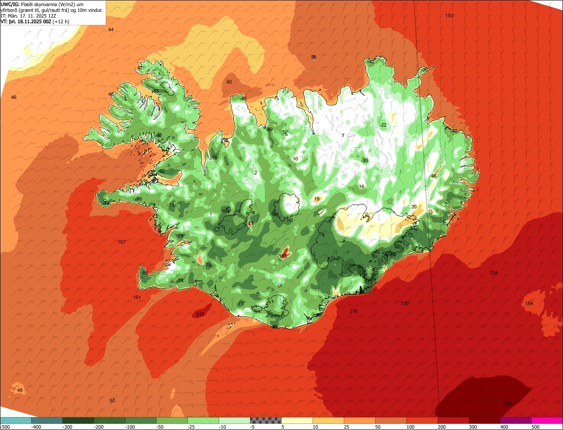The height and width of the screenshot is (430, 563).
Task: Click the dark teal legend swatch between -400 and -300
Action: point(47,420)
